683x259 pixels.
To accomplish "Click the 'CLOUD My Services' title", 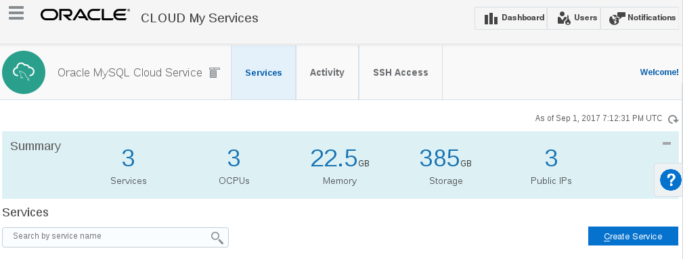I will click(200, 18).
